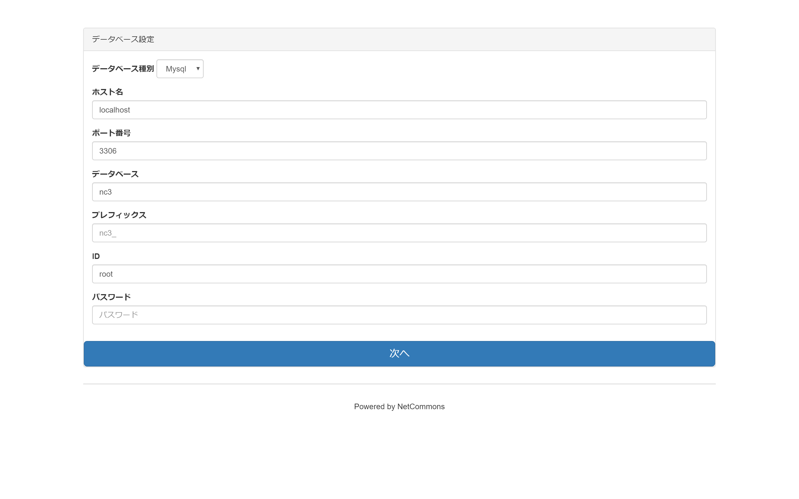Click the データベース設定 panel header

point(123,39)
